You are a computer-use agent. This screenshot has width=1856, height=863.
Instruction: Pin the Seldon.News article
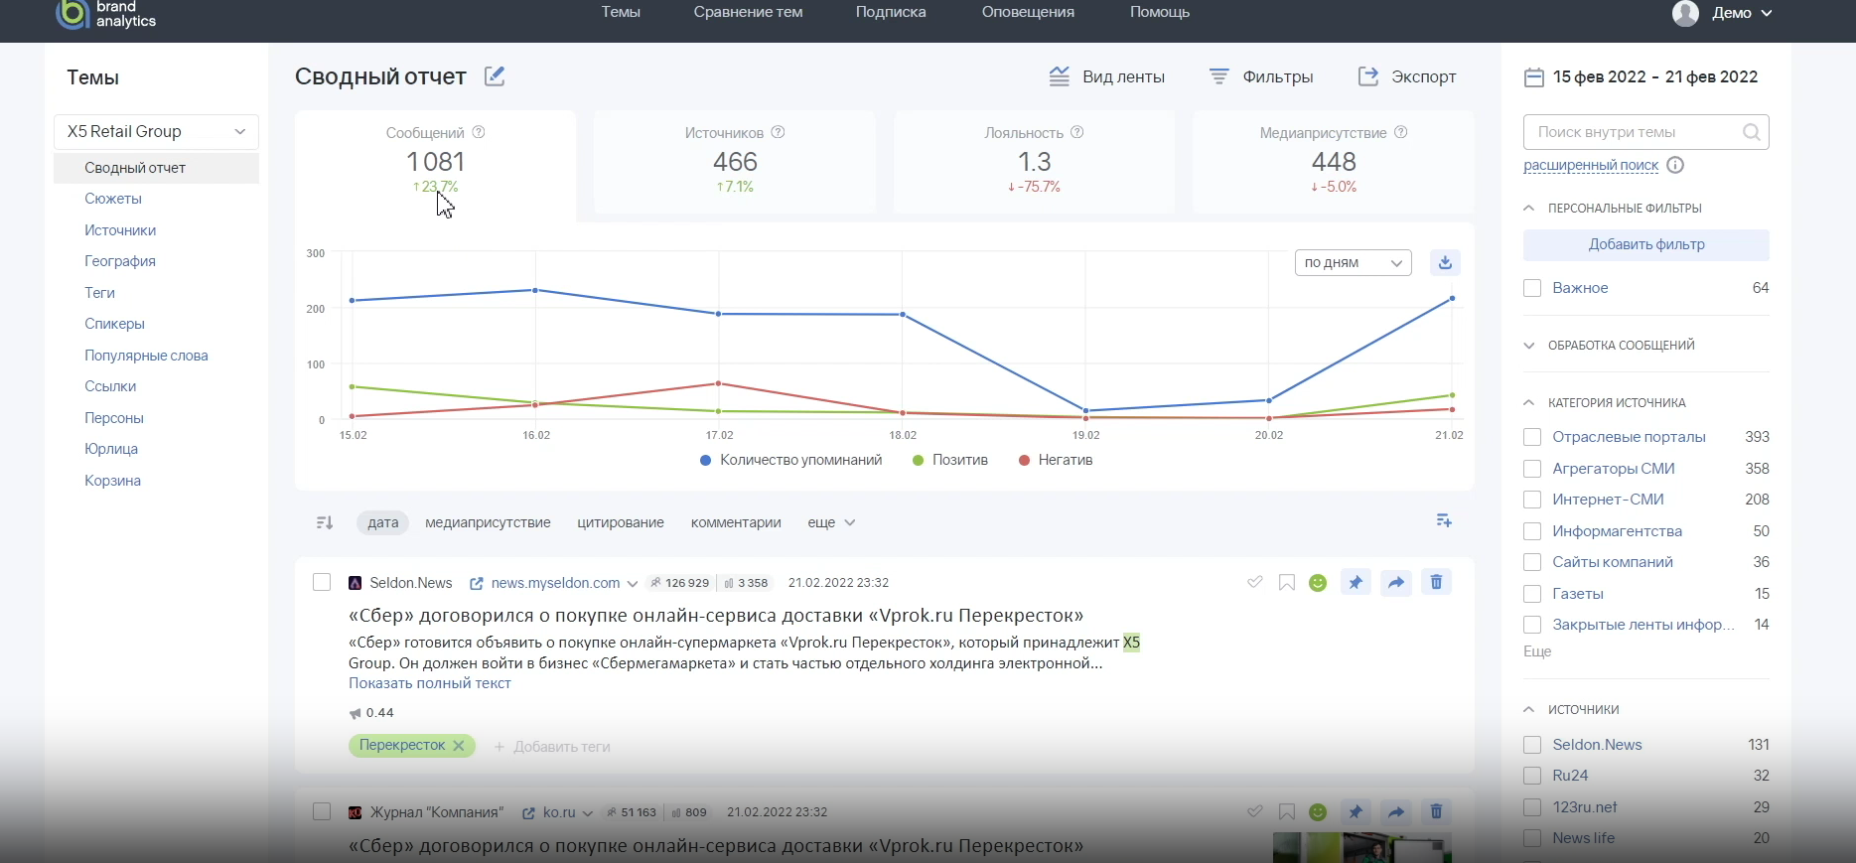click(1356, 583)
